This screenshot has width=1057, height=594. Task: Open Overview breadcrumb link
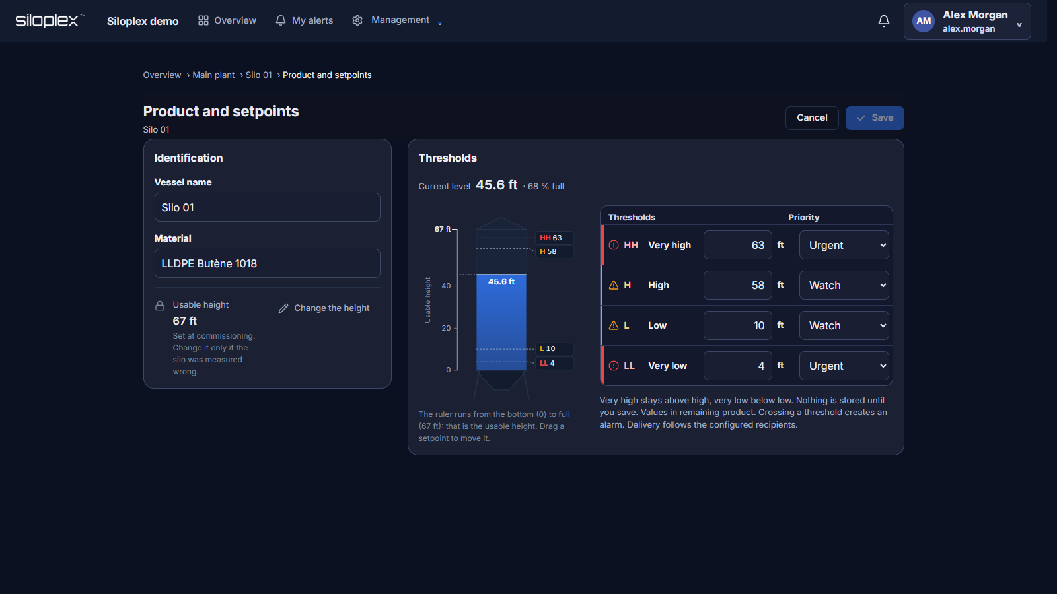click(162, 75)
